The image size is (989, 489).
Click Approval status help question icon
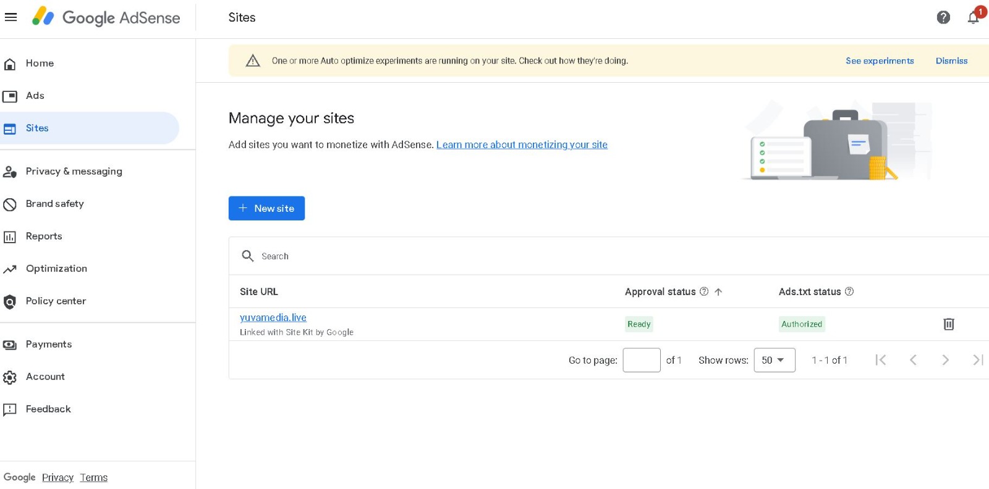(x=704, y=291)
